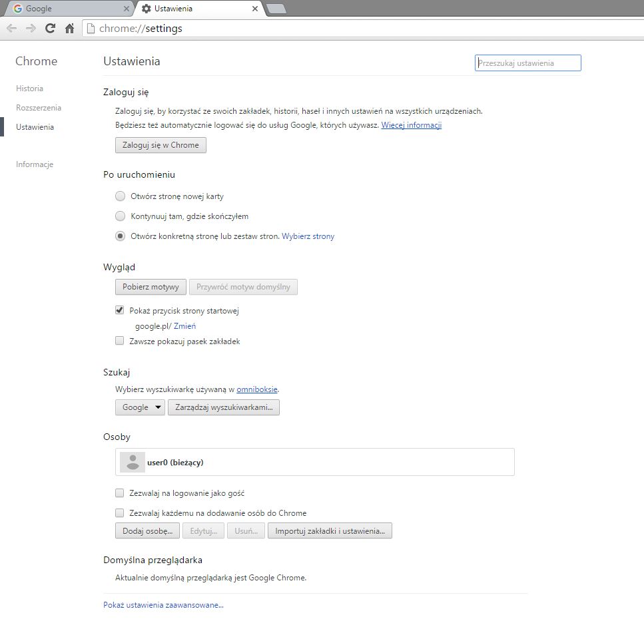Select the 'user0 (bieżący)' profile row
Viewport: 644px width, 641px height.
(x=314, y=462)
